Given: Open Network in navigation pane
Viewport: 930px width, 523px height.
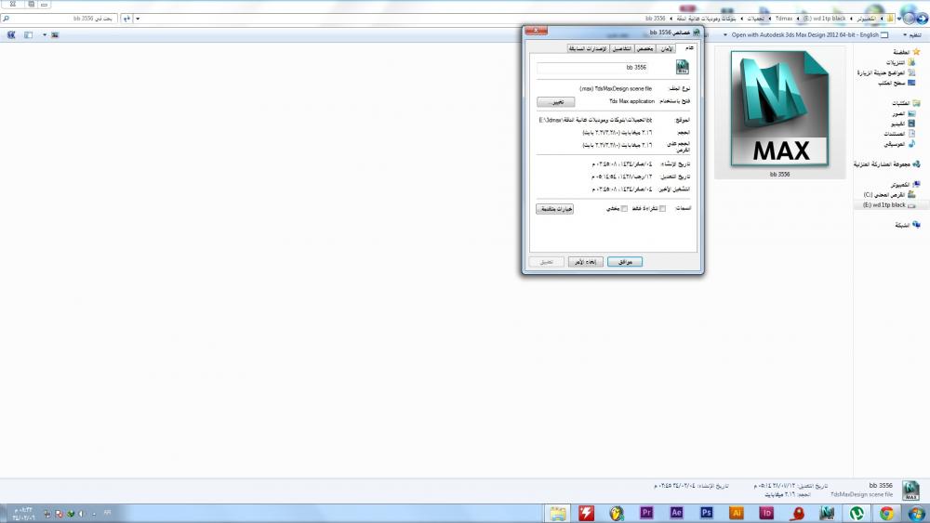Looking at the screenshot, I should coord(908,225).
